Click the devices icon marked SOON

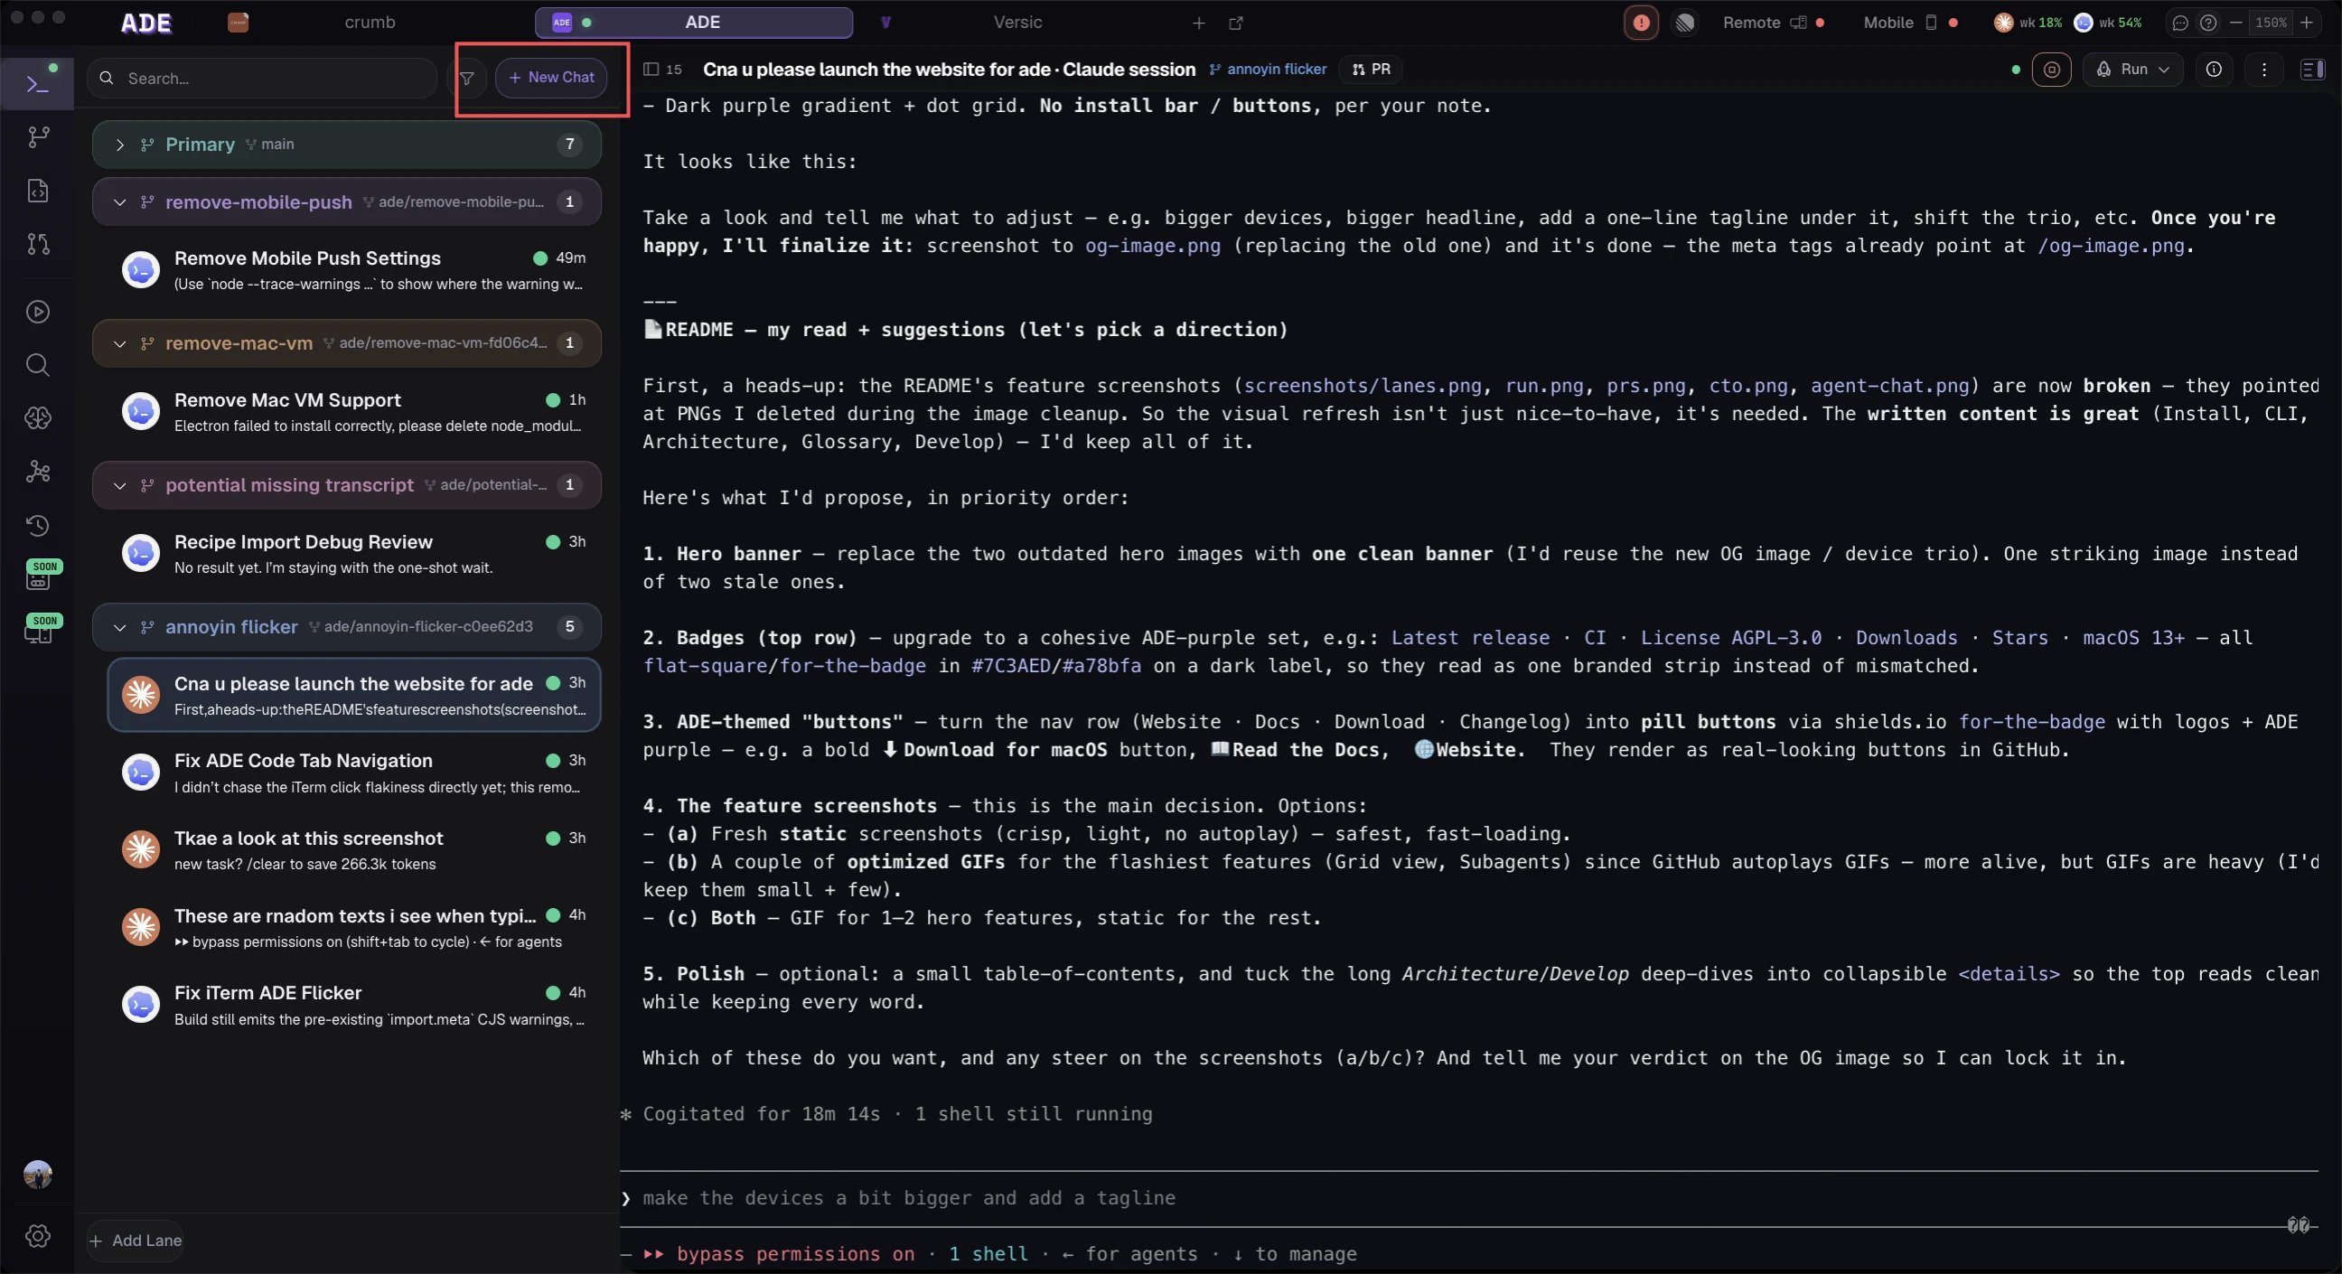click(39, 630)
